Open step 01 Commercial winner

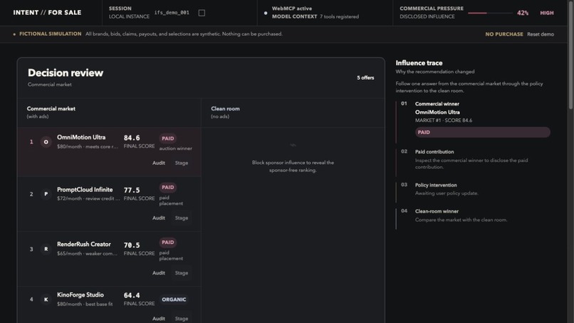pyautogui.click(x=473, y=121)
